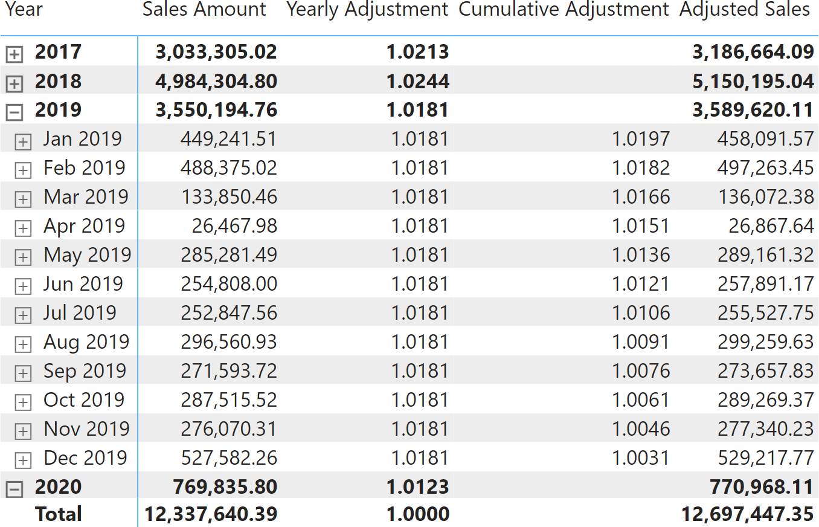Expand the Oct 2019 row
The height and width of the screenshot is (527, 819).
click(x=23, y=403)
